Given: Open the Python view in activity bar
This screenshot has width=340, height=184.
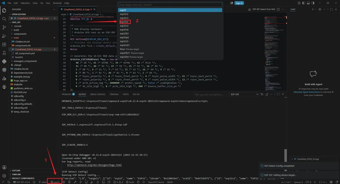Looking at the screenshot, I should coord(4,61).
